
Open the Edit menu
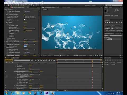pos(8,3)
